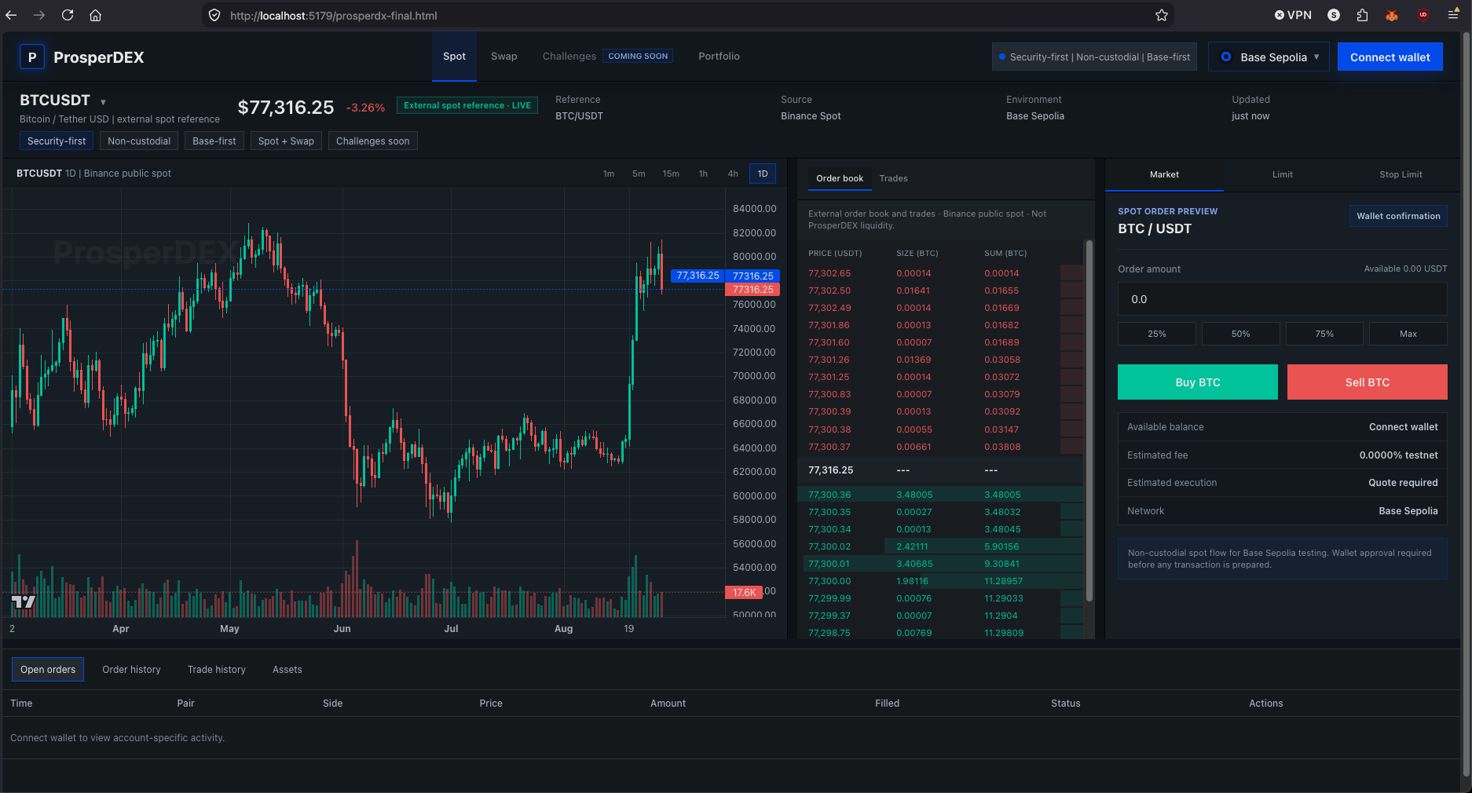Click ask price 77,302.65 in order book
1472x793 pixels.
pyautogui.click(x=829, y=273)
